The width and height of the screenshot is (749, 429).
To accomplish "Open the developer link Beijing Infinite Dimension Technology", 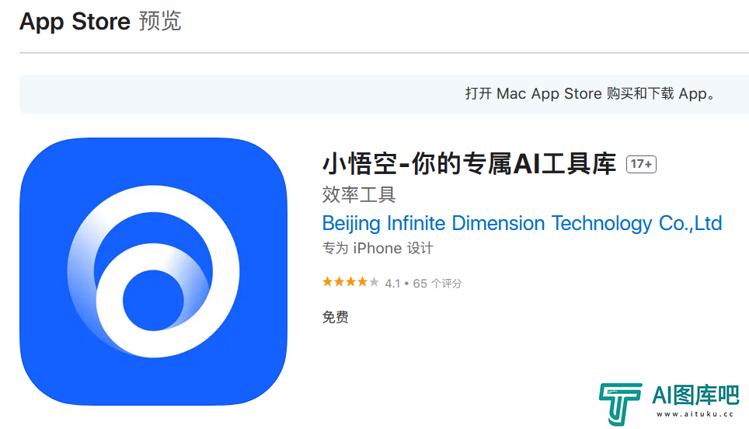I will point(522,223).
